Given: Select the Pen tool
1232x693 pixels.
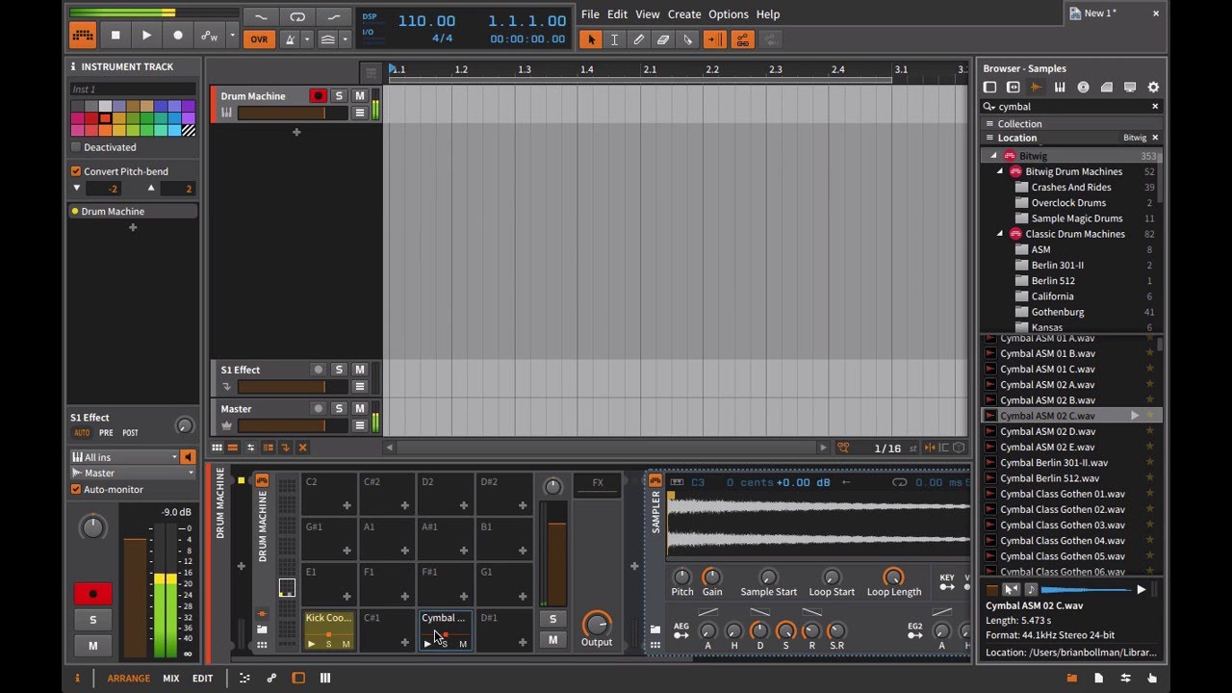Looking at the screenshot, I should [639, 39].
